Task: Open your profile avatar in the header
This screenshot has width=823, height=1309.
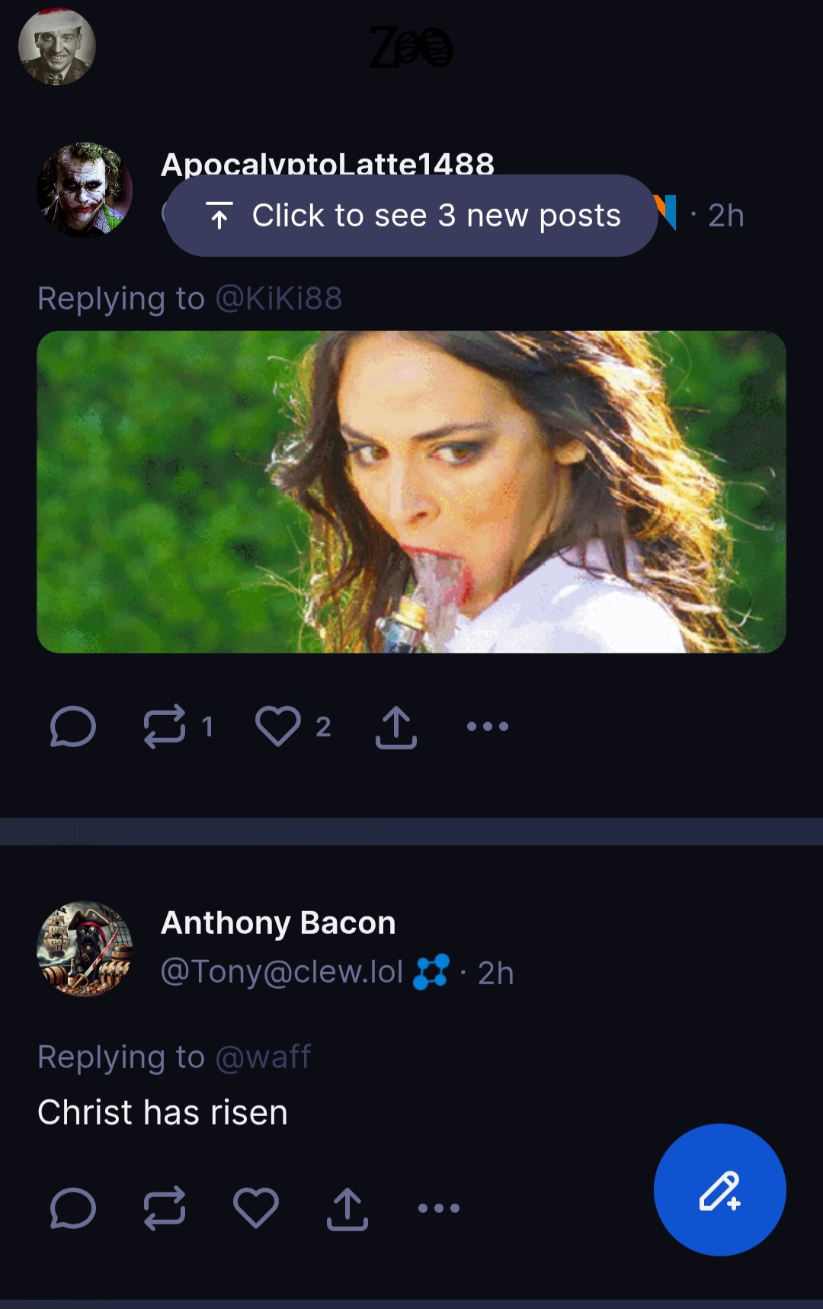Action: pyautogui.click(x=56, y=47)
